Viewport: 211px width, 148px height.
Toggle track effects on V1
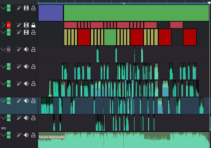[x=19, y=32]
